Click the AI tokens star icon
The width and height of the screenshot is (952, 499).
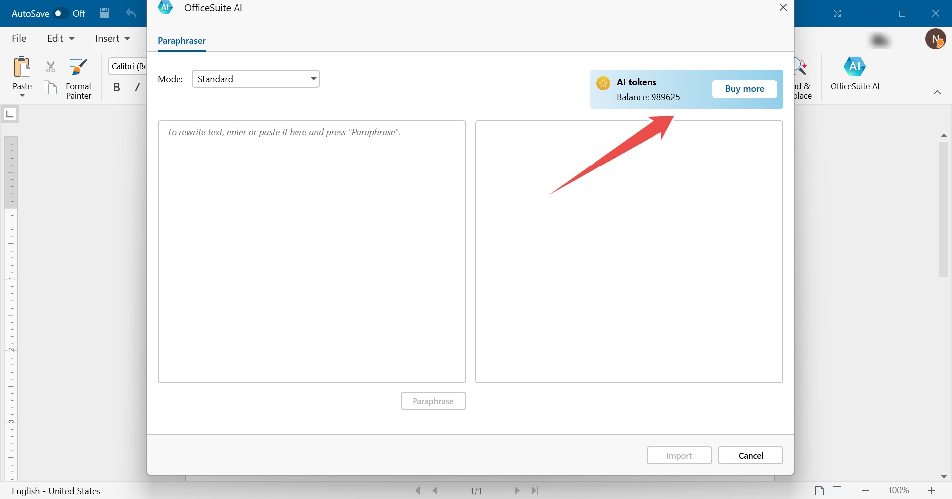pyautogui.click(x=603, y=83)
